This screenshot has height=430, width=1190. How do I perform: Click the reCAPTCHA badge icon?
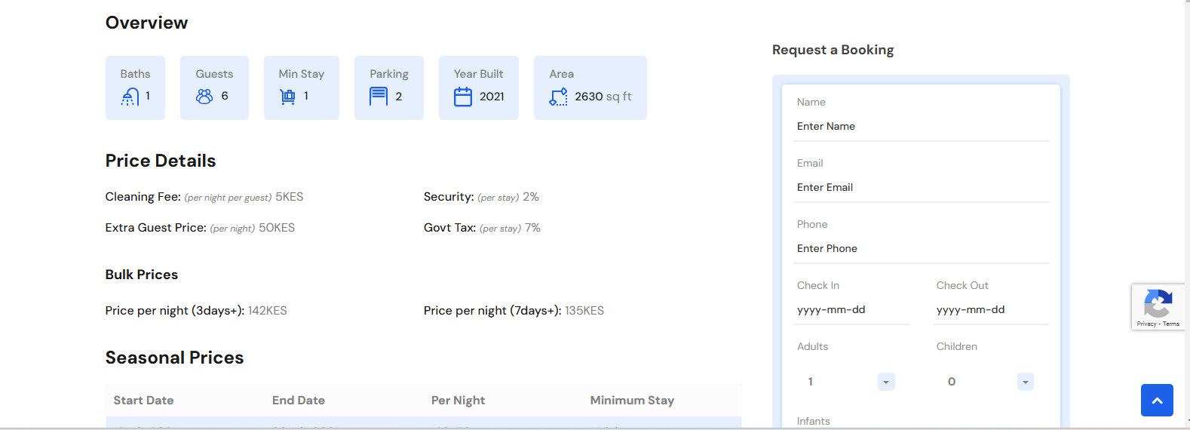[x=1158, y=304]
